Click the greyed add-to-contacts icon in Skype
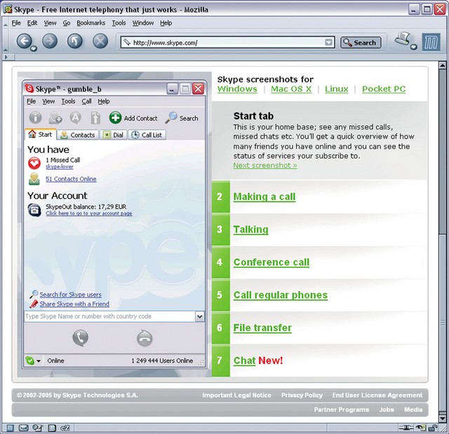Viewport: 449px width, 434px height. 55,118
